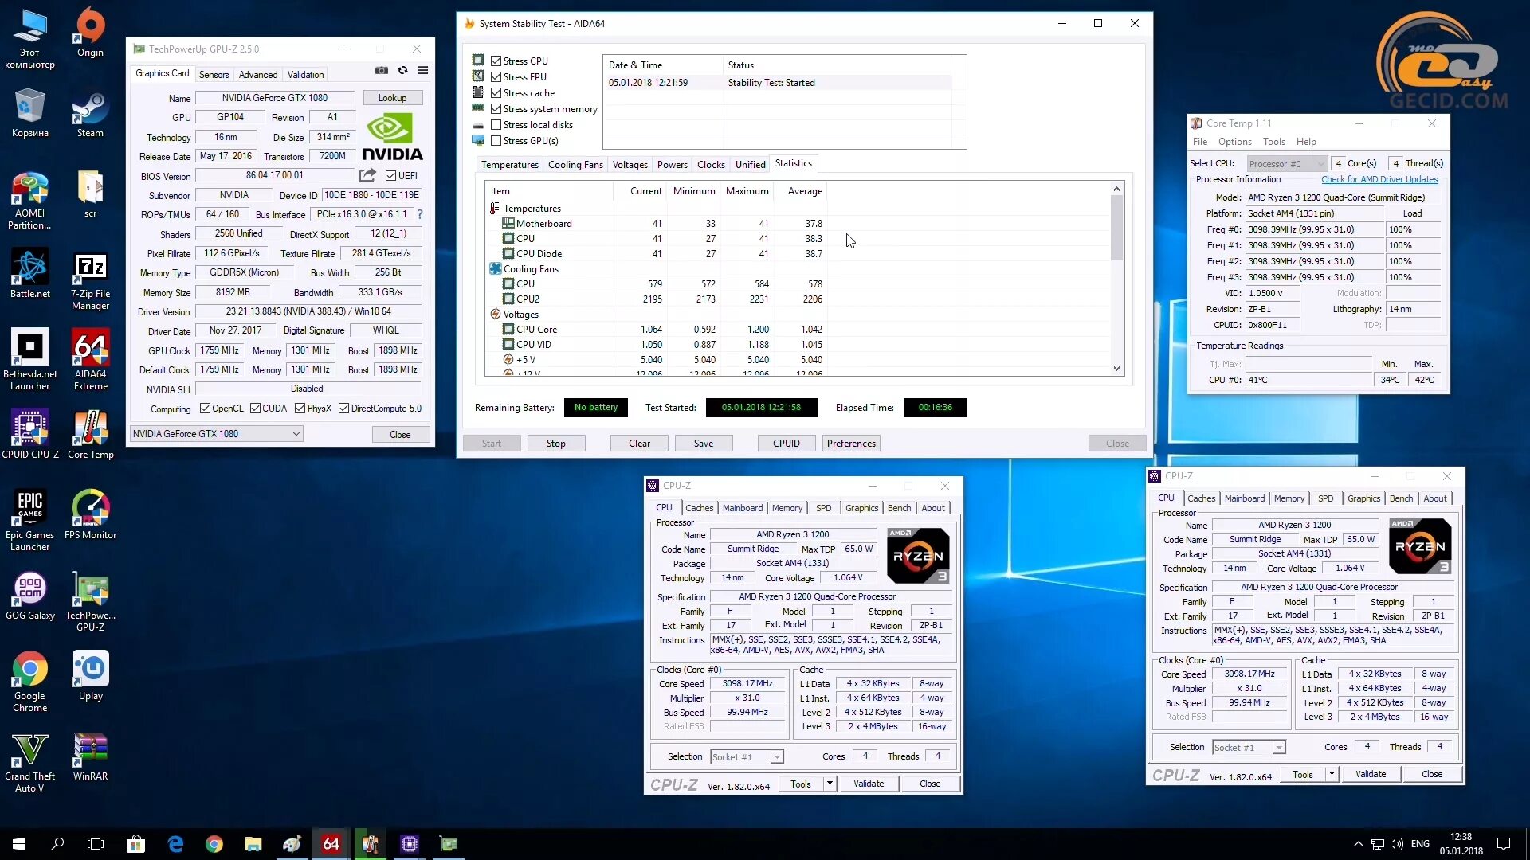Image resolution: width=1530 pixels, height=860 pixels.
Task: Click the NVIDIA GeForce GTX 1080 Lookup button
Action: click(x=391, y=96)
